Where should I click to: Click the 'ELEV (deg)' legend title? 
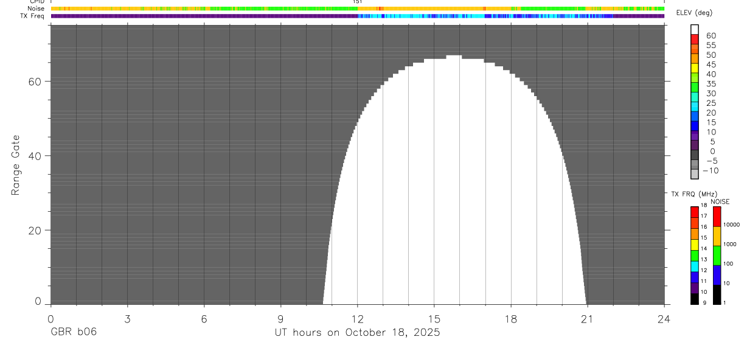[x=695, y=13]
